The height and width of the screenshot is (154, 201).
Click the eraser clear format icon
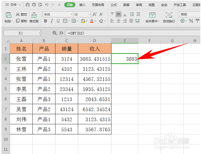pos(101,21)
